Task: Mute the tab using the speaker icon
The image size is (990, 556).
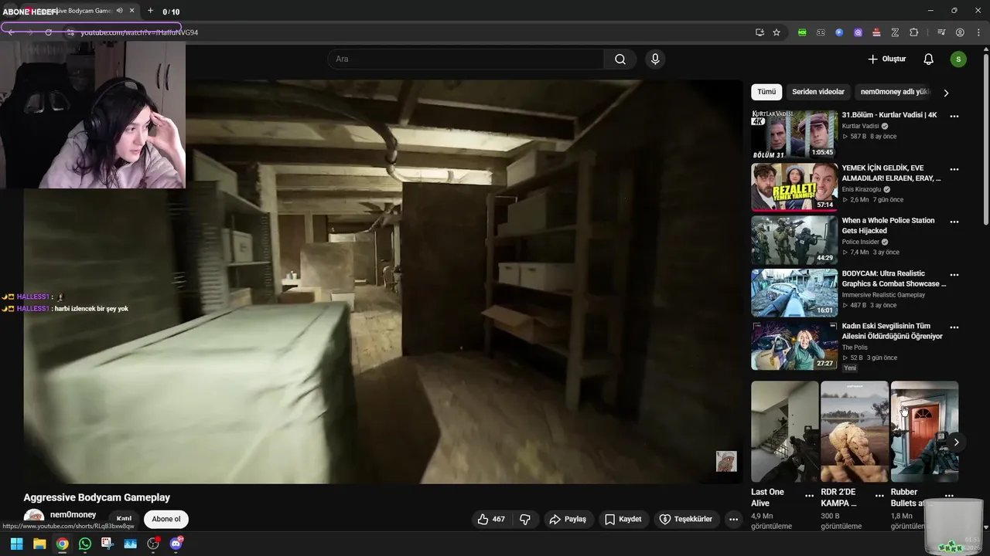Action: point(120,11)
